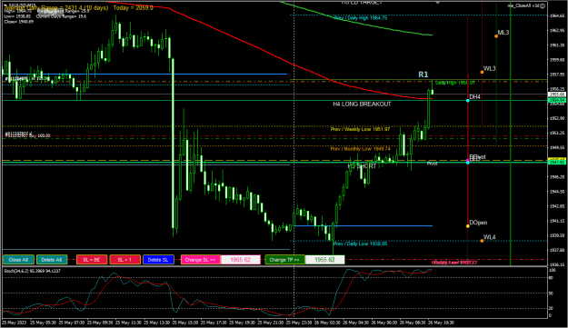
Task: Click the DOpen yellow dot marker
Action: click(468, 226)
